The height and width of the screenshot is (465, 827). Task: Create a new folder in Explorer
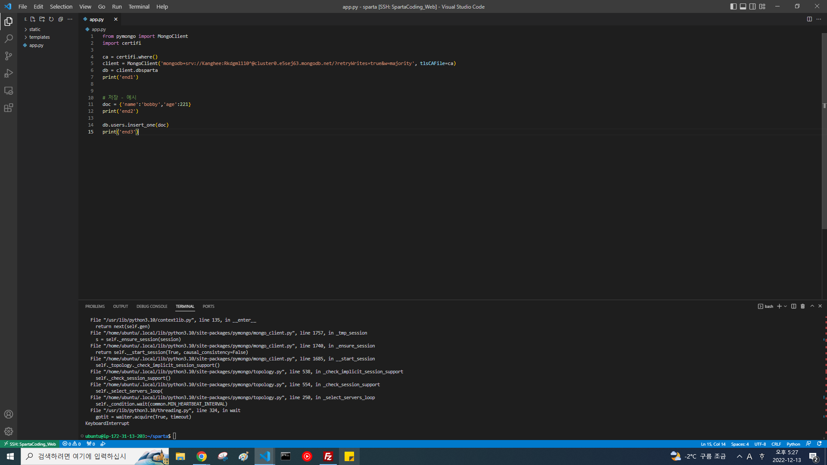click(x=42, y=19)
